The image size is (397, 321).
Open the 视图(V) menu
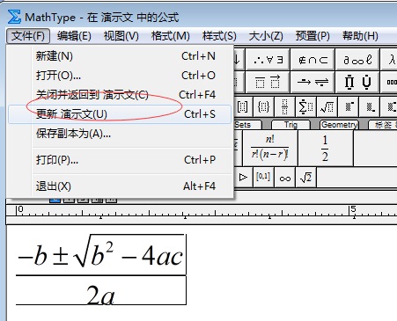point(121,36)
